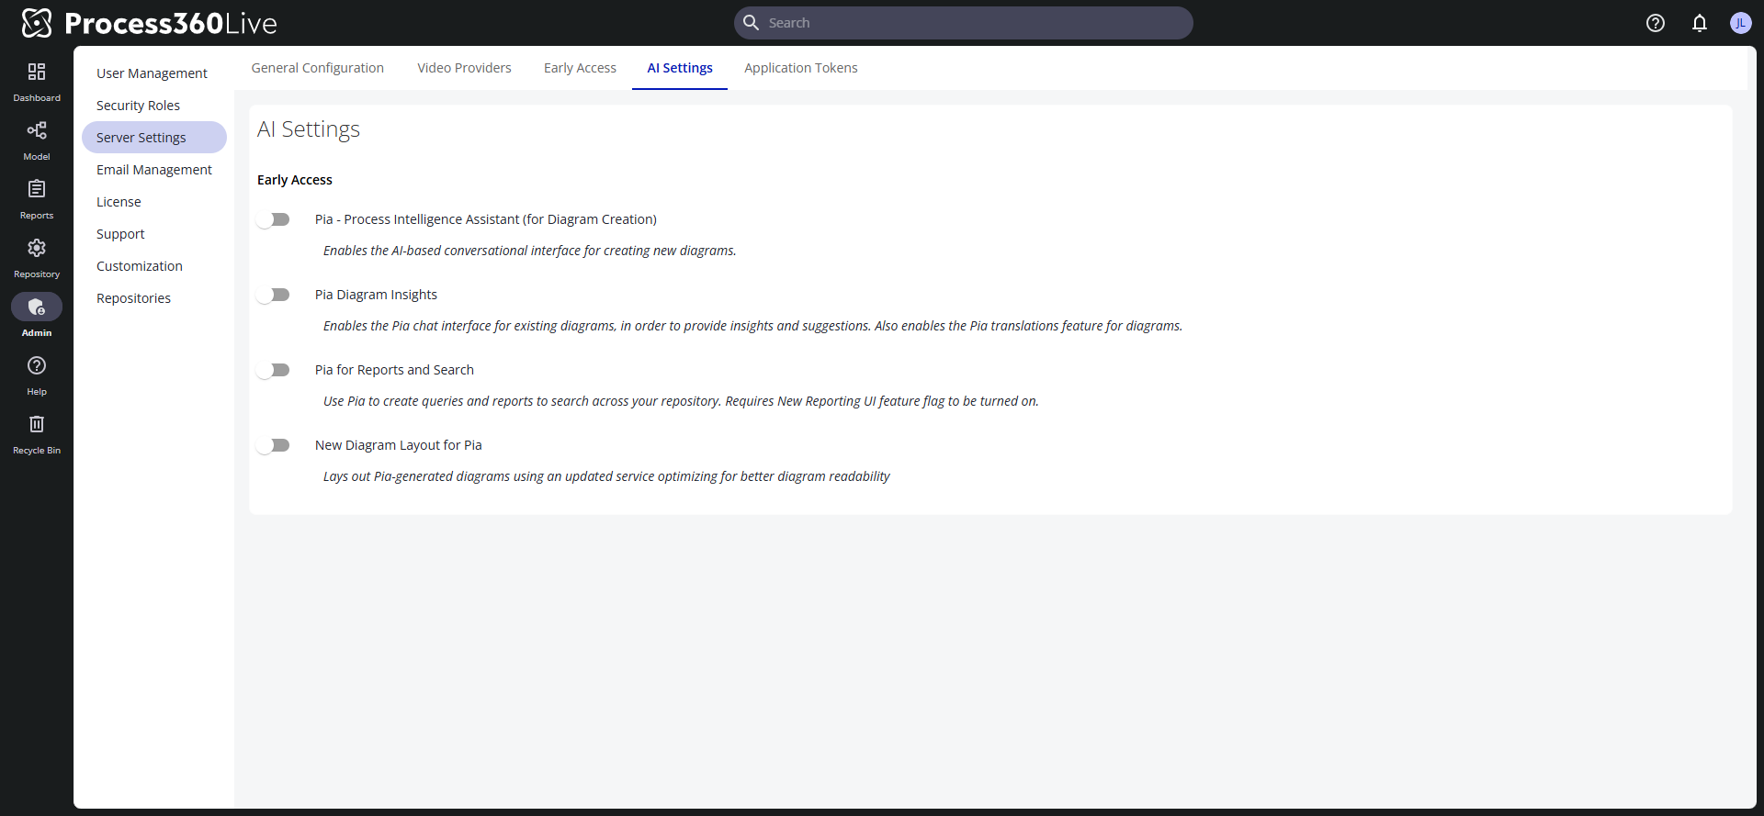The height and width of the screenshot is (816, 1764).
Task: Open the Dashboard from the sidebar
Action: click(37, 81)
